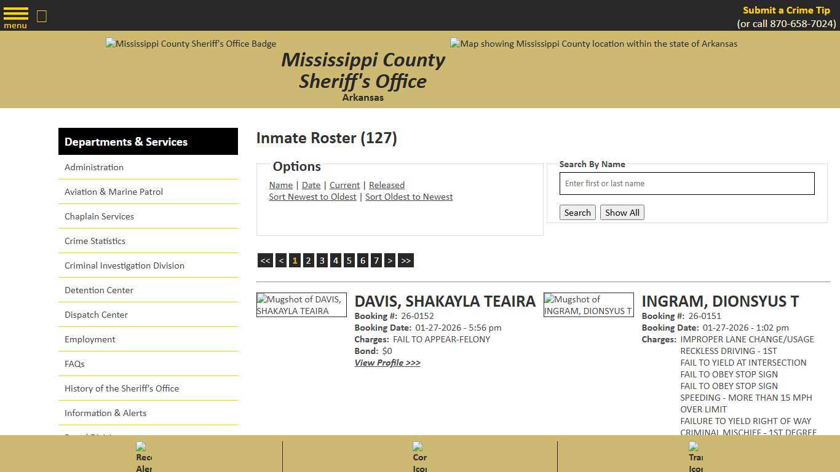Open the hamburger menu icon

pyautogui.click(x=15, y=12)
